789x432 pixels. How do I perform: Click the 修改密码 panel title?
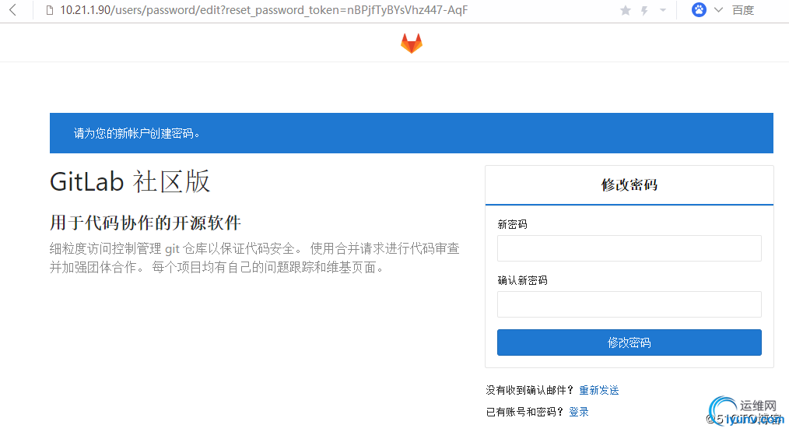pos(629,184)
